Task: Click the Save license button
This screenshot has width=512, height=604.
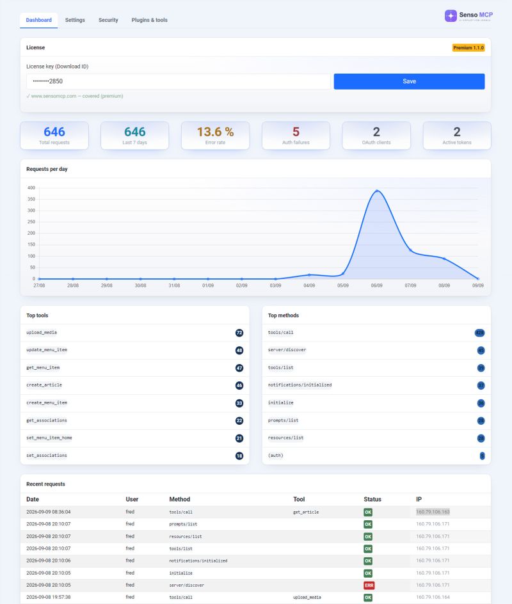Action: [409, 81]
